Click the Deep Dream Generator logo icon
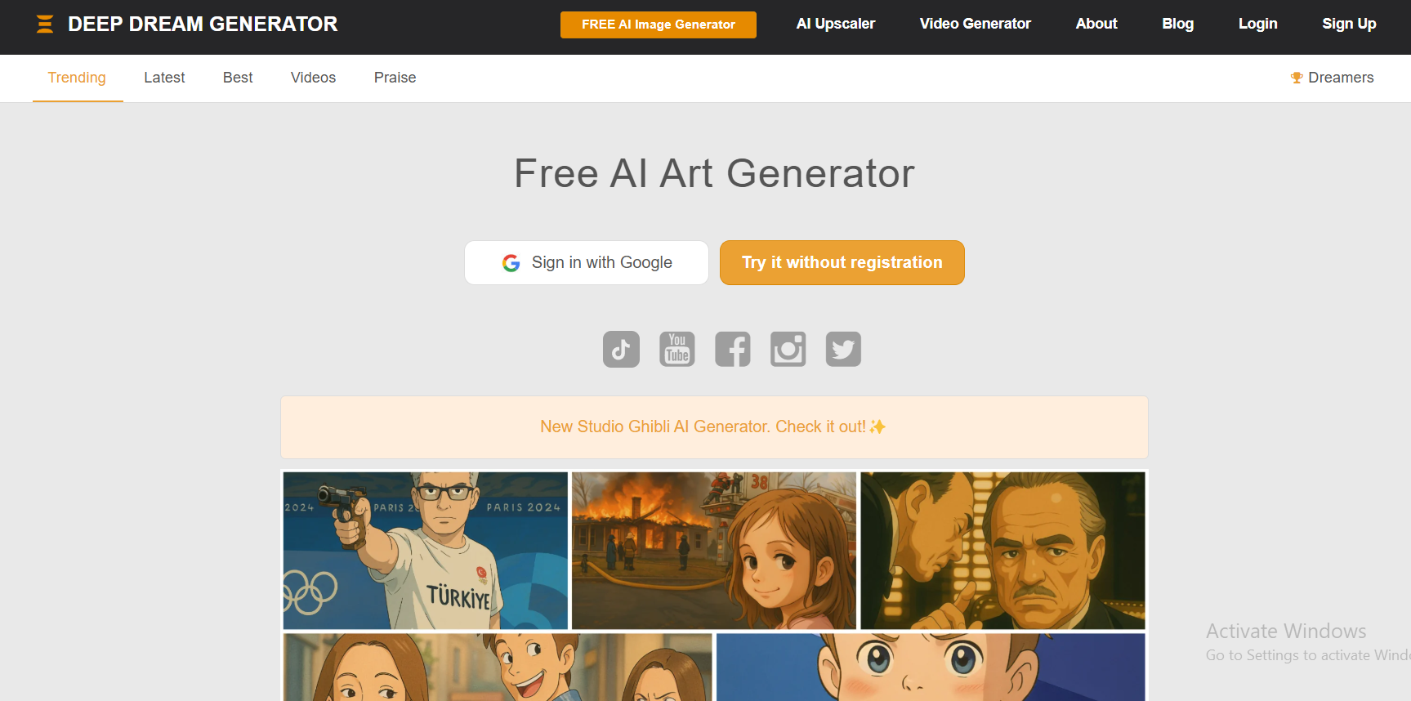Screen dimensions: 1411x701 point(45,24)
